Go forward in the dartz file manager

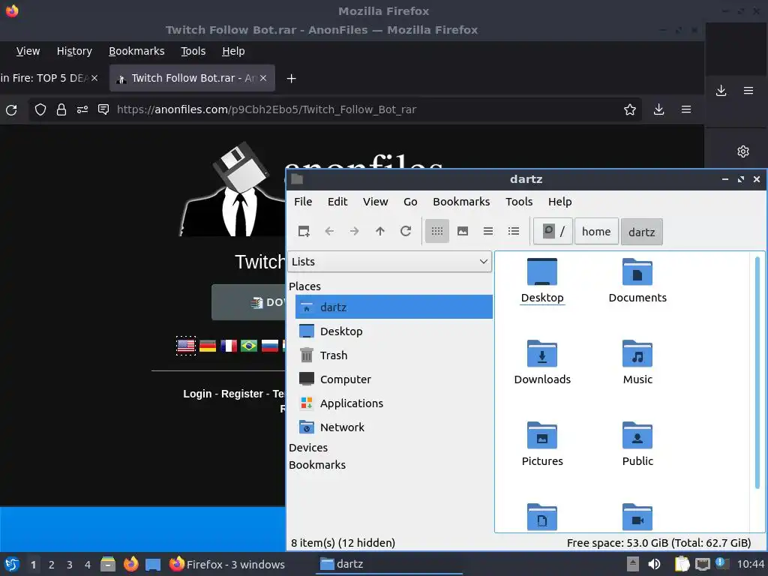pos(354,231)
